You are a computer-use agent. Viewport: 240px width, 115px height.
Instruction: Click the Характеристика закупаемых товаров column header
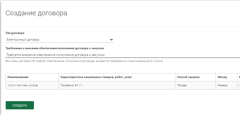[x=96, y=77]
